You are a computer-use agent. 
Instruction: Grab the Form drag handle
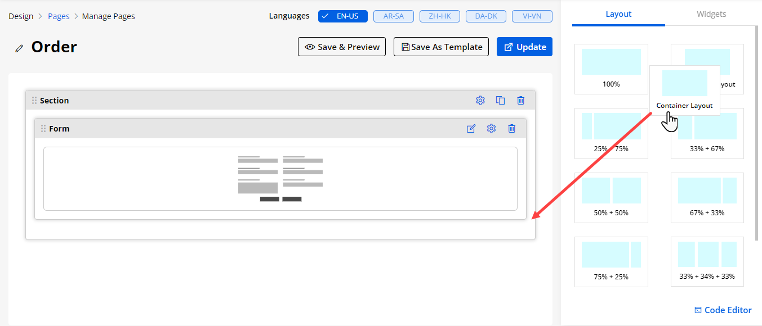[43, 129]
